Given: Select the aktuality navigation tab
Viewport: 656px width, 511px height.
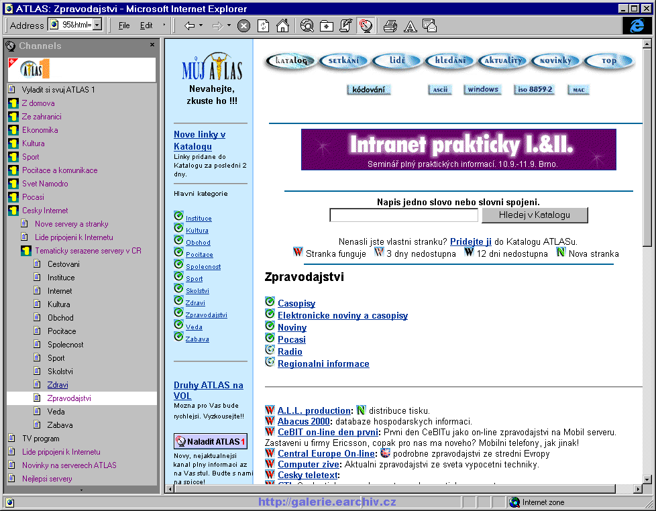Looking at the screenshot, I should pos(503,60).
